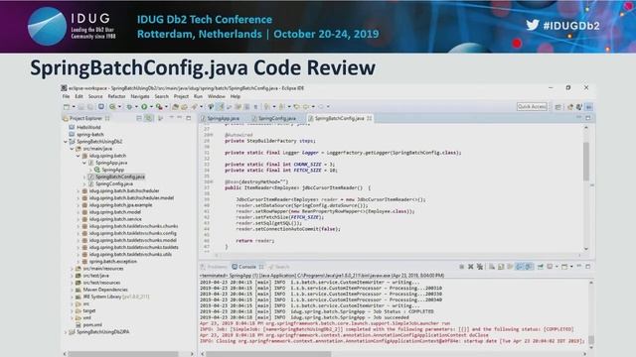Minimize the Project Explorer view
The height and width of the screenshot is (357, 636).
[179, 118]
